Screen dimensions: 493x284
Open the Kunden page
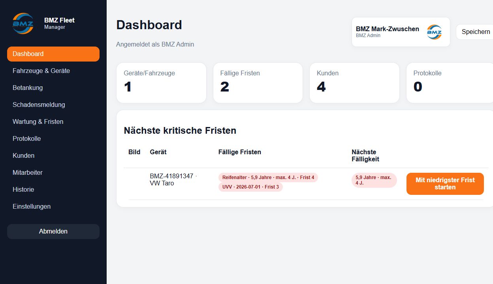[53, 156]
